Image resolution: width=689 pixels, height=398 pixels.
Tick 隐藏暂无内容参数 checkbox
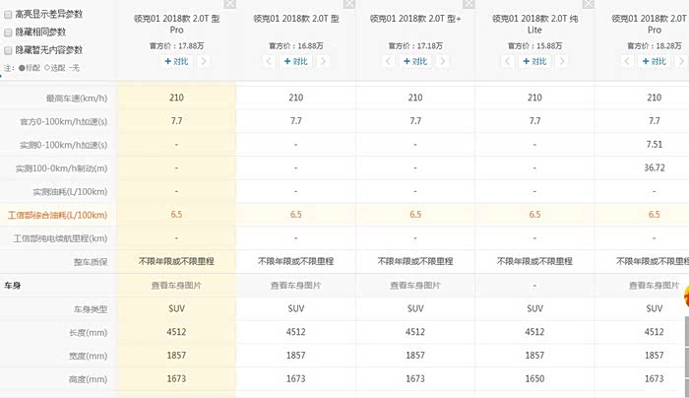[x=8, y=49]
